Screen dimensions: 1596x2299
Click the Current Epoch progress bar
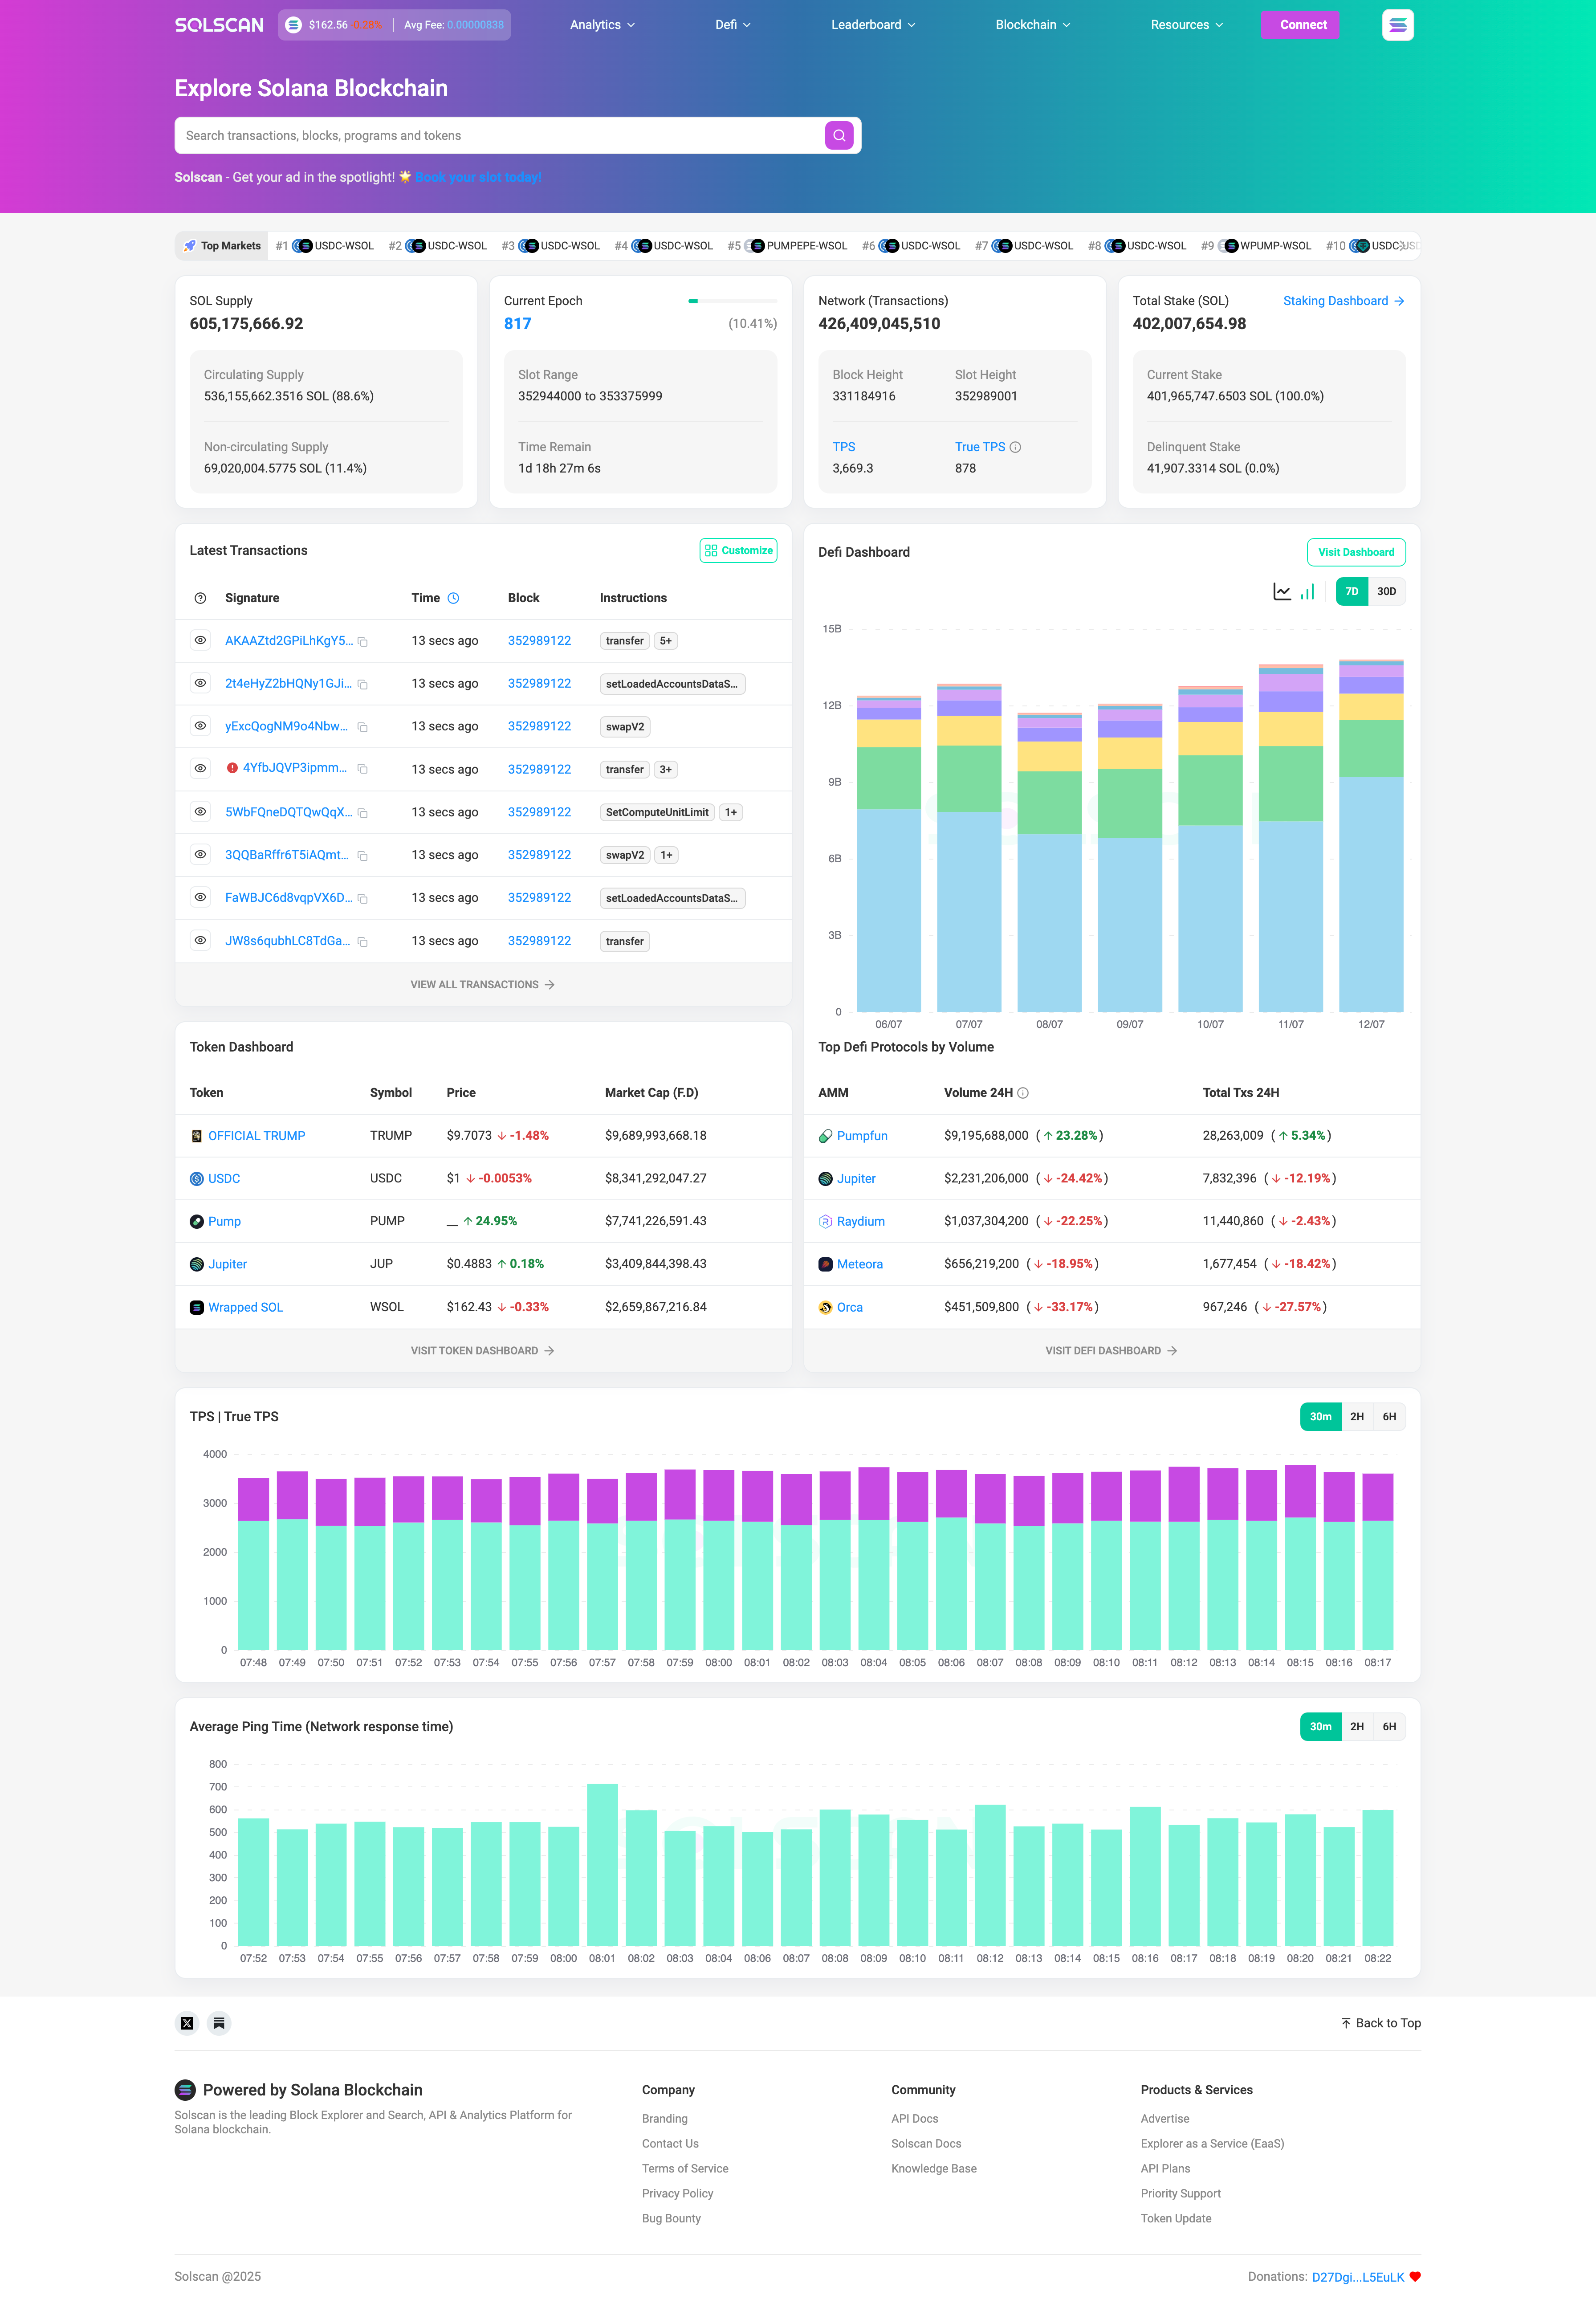click(733, 300)
